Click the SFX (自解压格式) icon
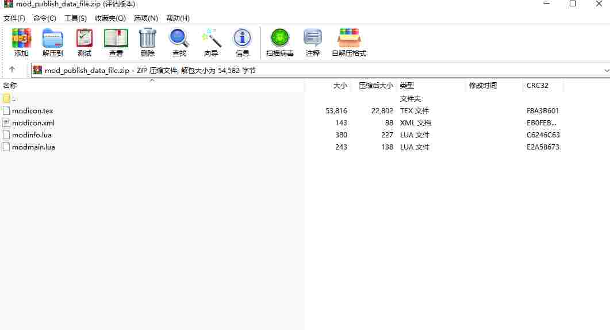Screen dimensions: 610x330 pos(349,39)
